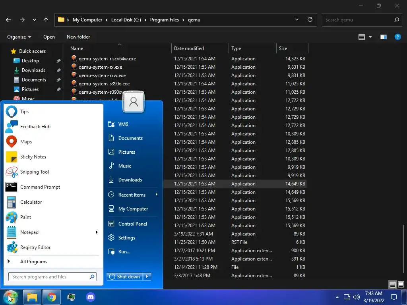Switch to large icons view at bottom right
The height and width of the screenshot is (305, 407).
(x=401, y=284)
